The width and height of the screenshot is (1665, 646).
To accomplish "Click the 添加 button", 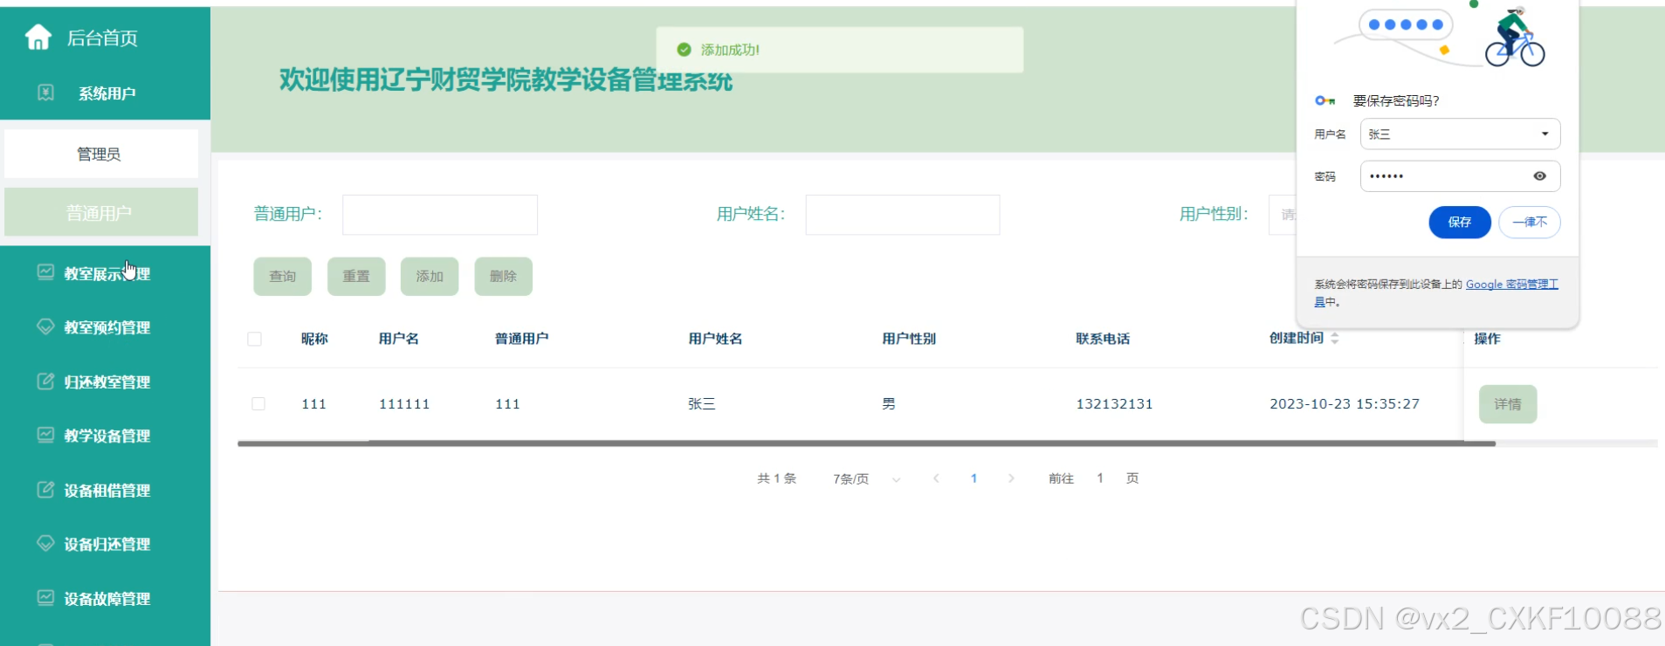I will (430, 277).
